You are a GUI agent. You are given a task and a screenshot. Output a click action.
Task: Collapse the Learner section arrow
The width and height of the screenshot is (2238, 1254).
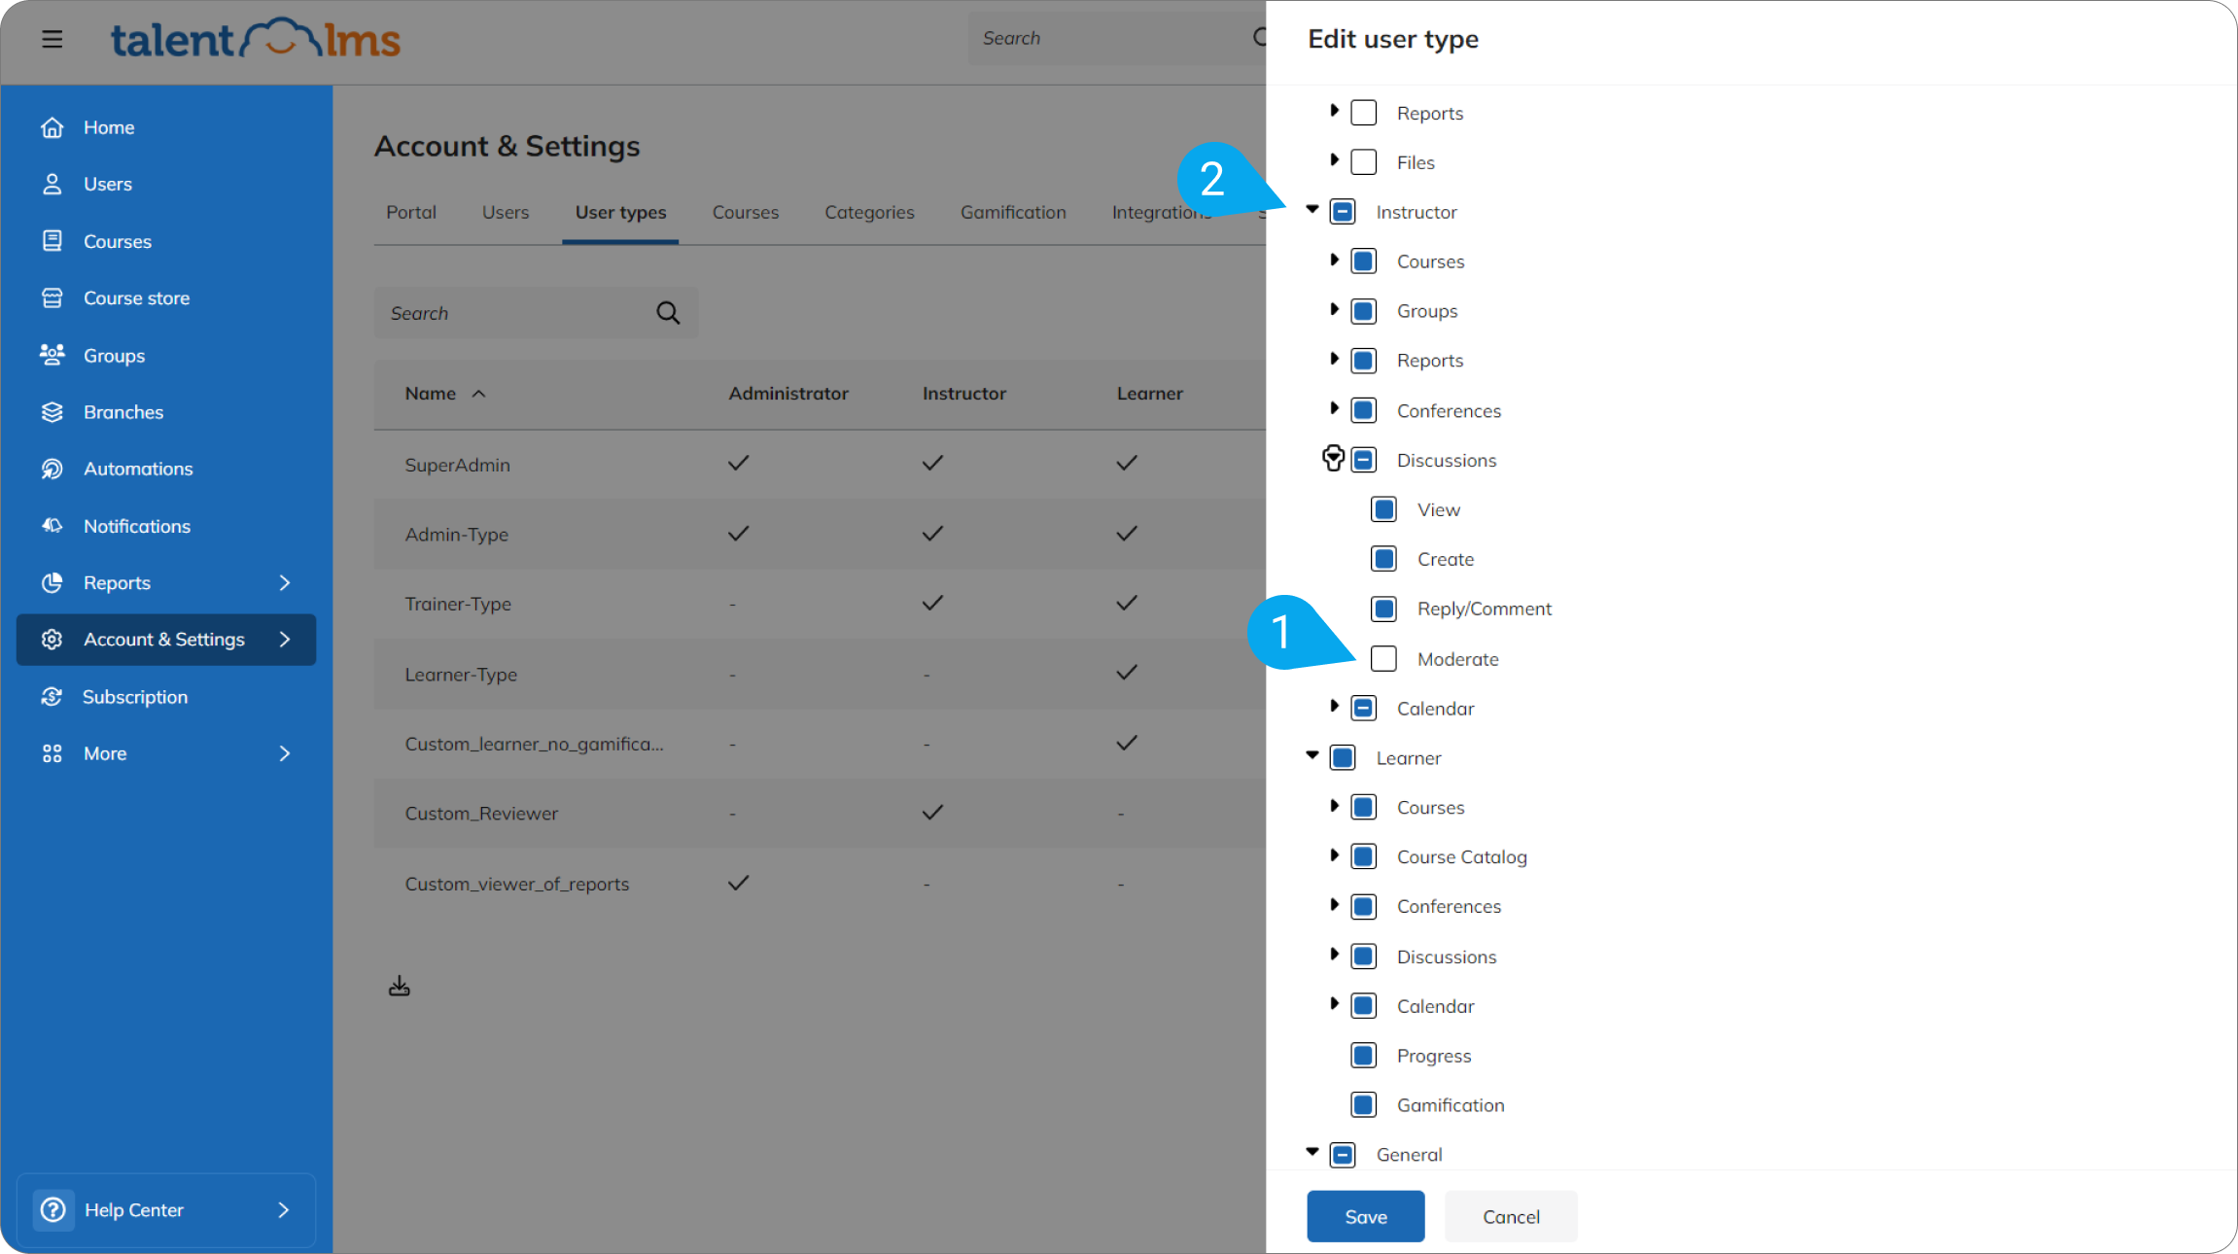click(x=1312, y=755)
